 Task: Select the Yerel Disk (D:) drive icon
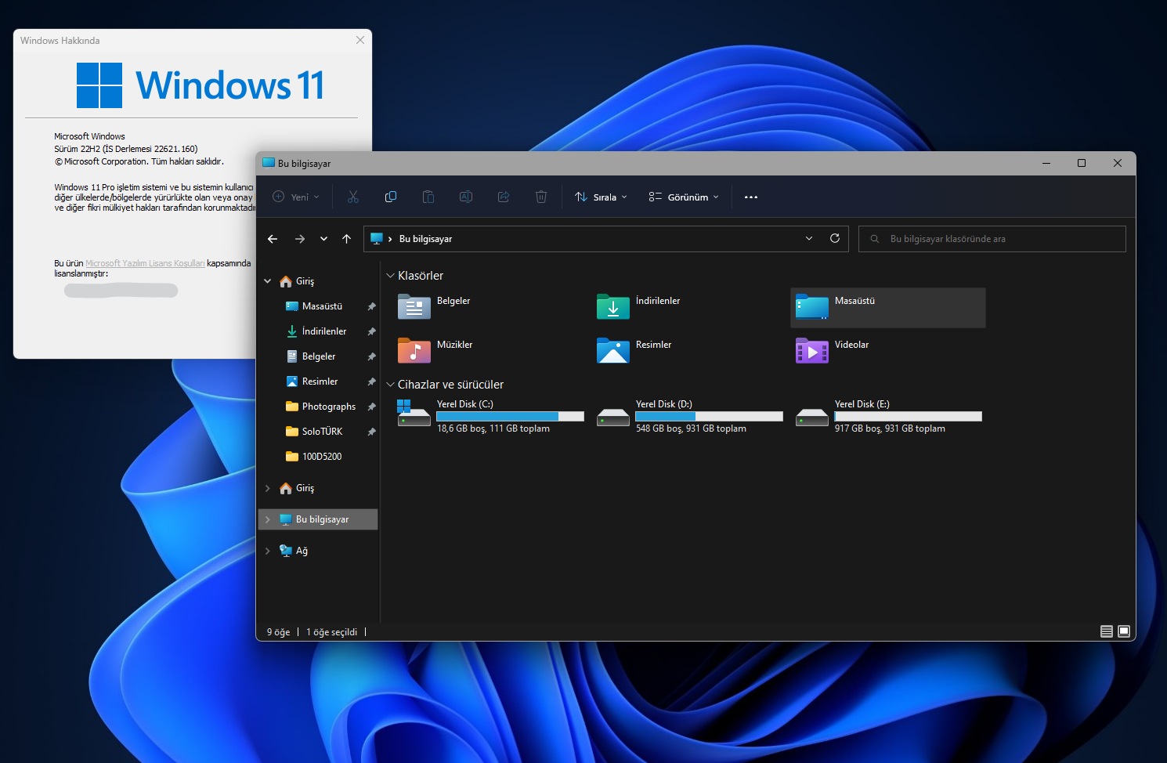(613, 418)
